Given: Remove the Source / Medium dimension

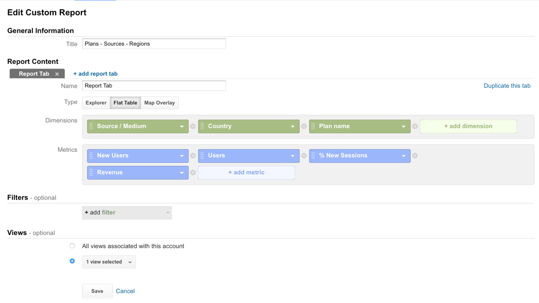Looking at the screenshot, I should pyautogui.click(x=193, y=126).
